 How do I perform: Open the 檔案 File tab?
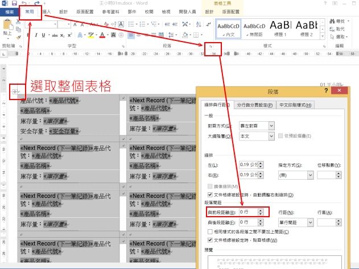coord(9,12)
